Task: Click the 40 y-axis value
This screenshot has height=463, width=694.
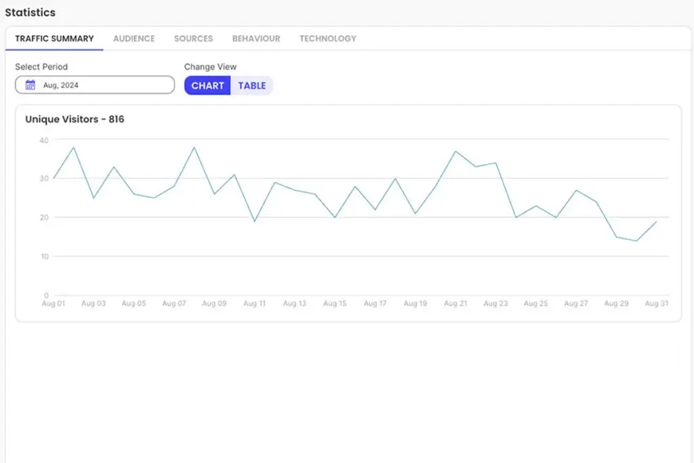Action: [44, 140]
